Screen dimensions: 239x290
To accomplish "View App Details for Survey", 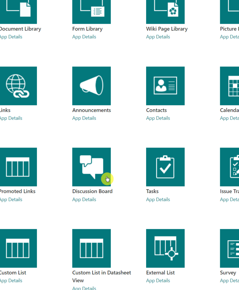I will [229, 281].
